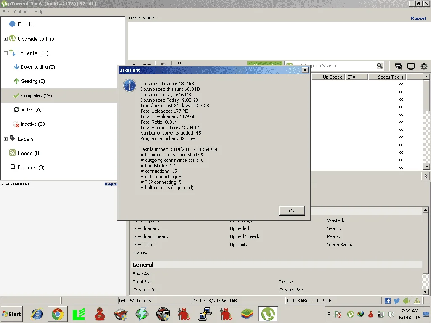Screen dimensions: 431x323
Task: Show Inactive (38) torrents
Action: (x=34, y=124)
